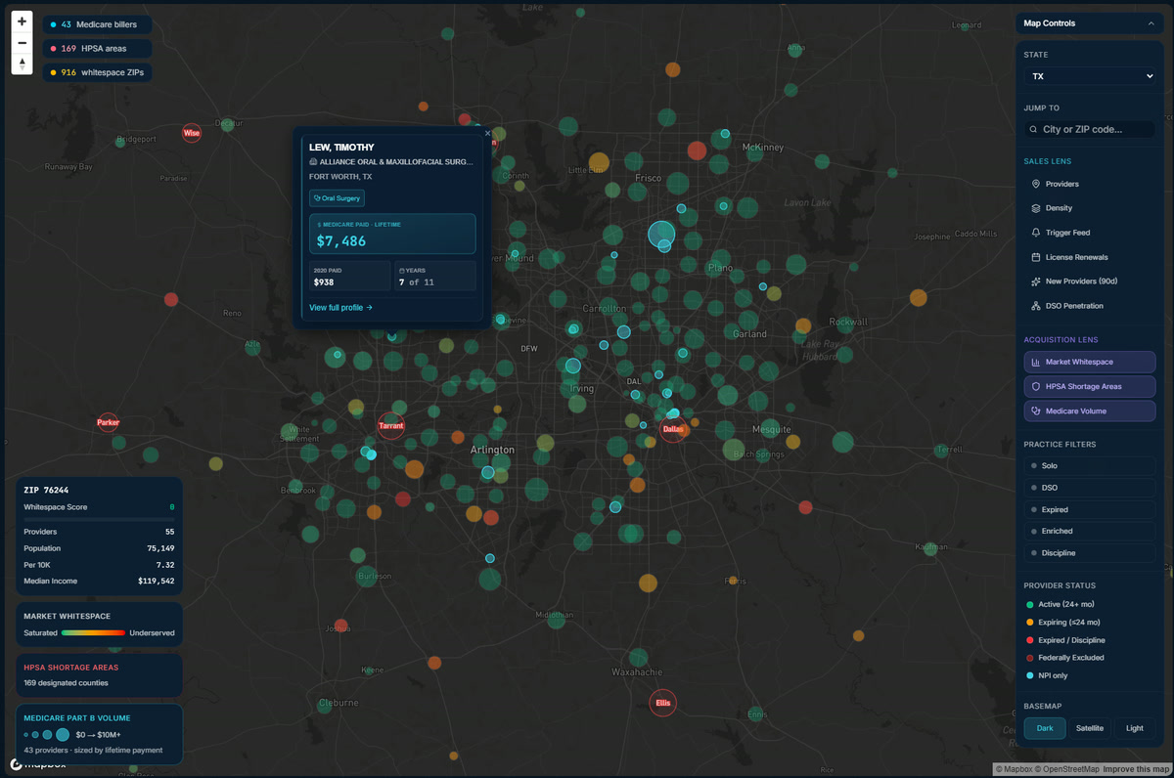Click the 43 Medicare billers chip
Image resolution: width=1174 pixels, height=778 pixels.
tap(95, 23)
